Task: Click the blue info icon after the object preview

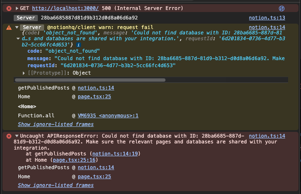Action: click(78, 44)
